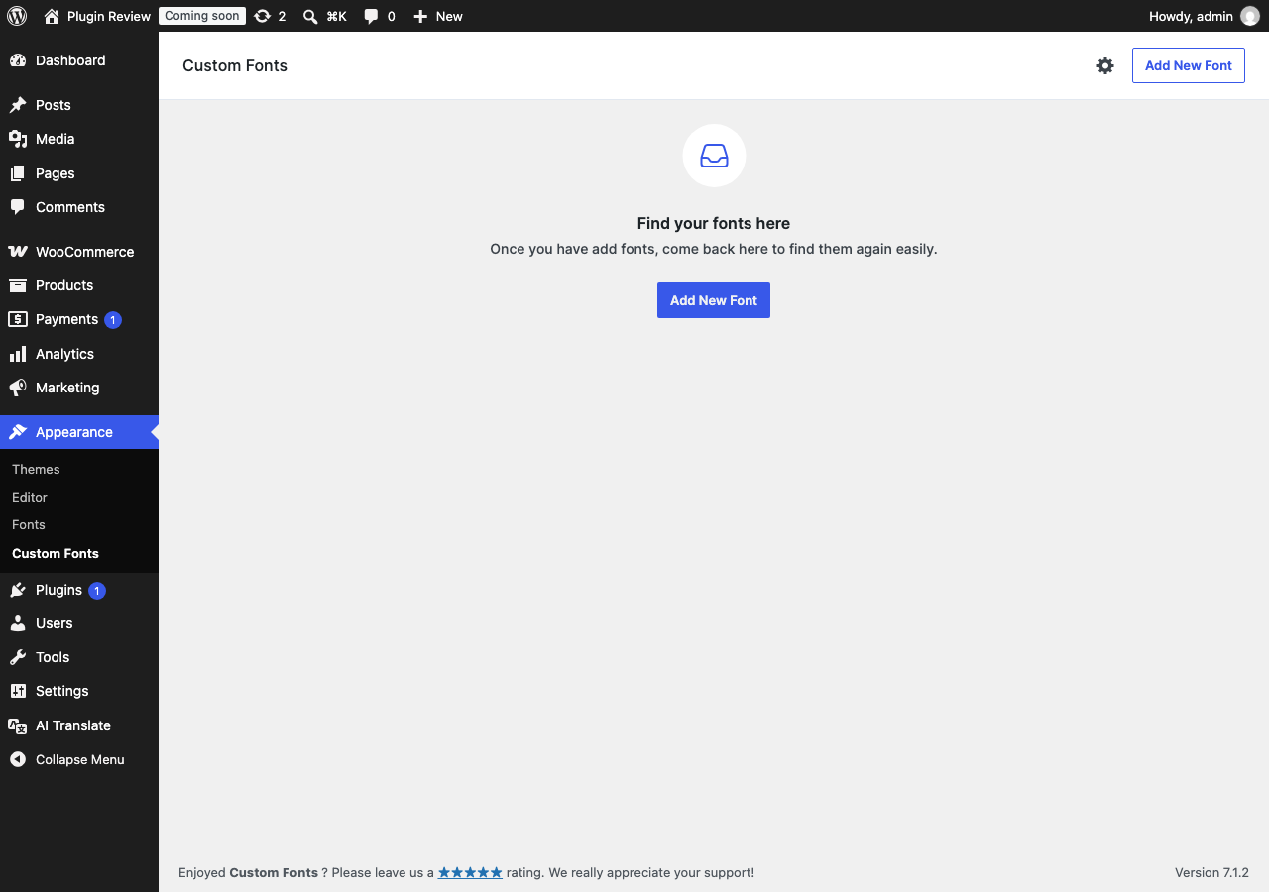Open the Plugins menu item
This screenshot has width=1269, height=892.
click(x=79, y=590)
